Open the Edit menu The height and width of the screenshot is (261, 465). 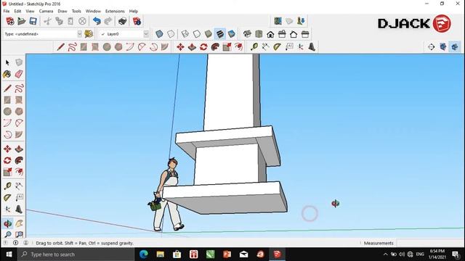coord(17,11)
